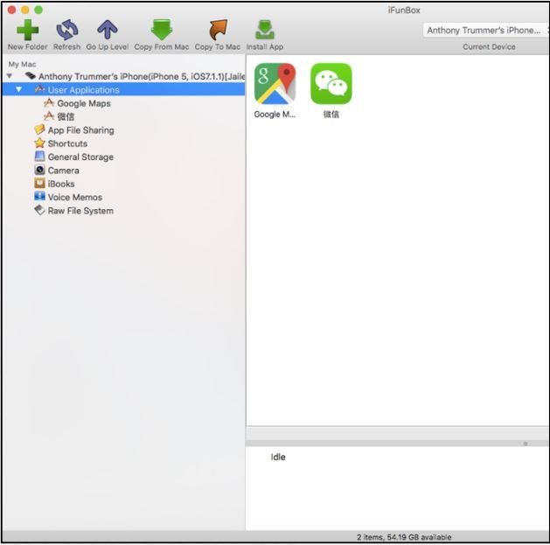This screenshot has height=545, width=550.
Task: Open Raw File System in sidebar
Action: tap(80, 211)
